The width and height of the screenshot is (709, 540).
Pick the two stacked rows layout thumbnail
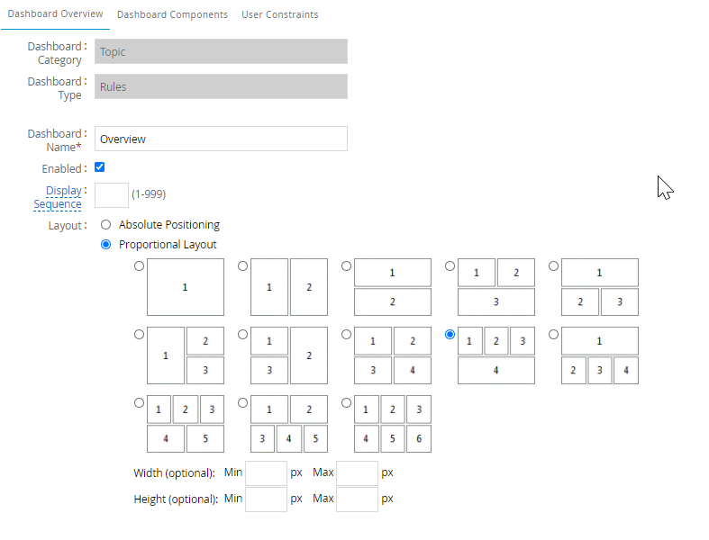tap(392, 287)
